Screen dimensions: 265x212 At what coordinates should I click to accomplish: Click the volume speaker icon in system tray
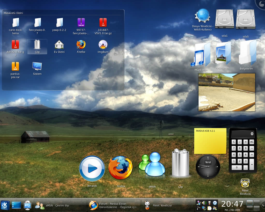point(204,203)
